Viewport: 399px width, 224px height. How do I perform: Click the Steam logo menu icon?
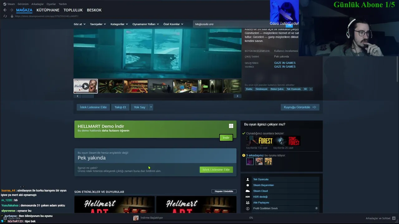click(4, 4)
